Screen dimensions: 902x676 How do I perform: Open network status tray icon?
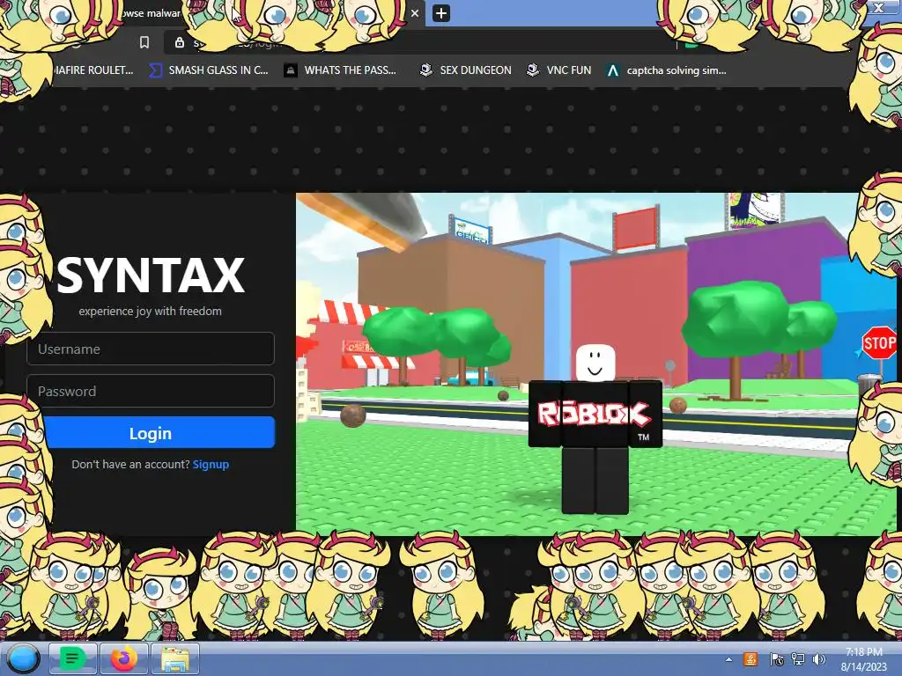798,659
